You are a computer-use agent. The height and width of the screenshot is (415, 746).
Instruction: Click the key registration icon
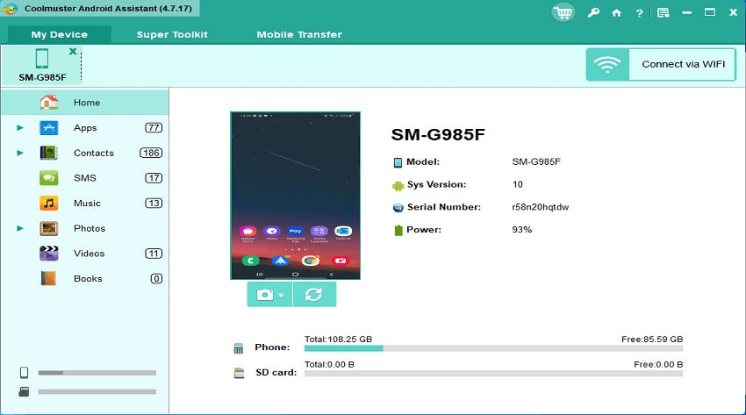pos(593,13)
